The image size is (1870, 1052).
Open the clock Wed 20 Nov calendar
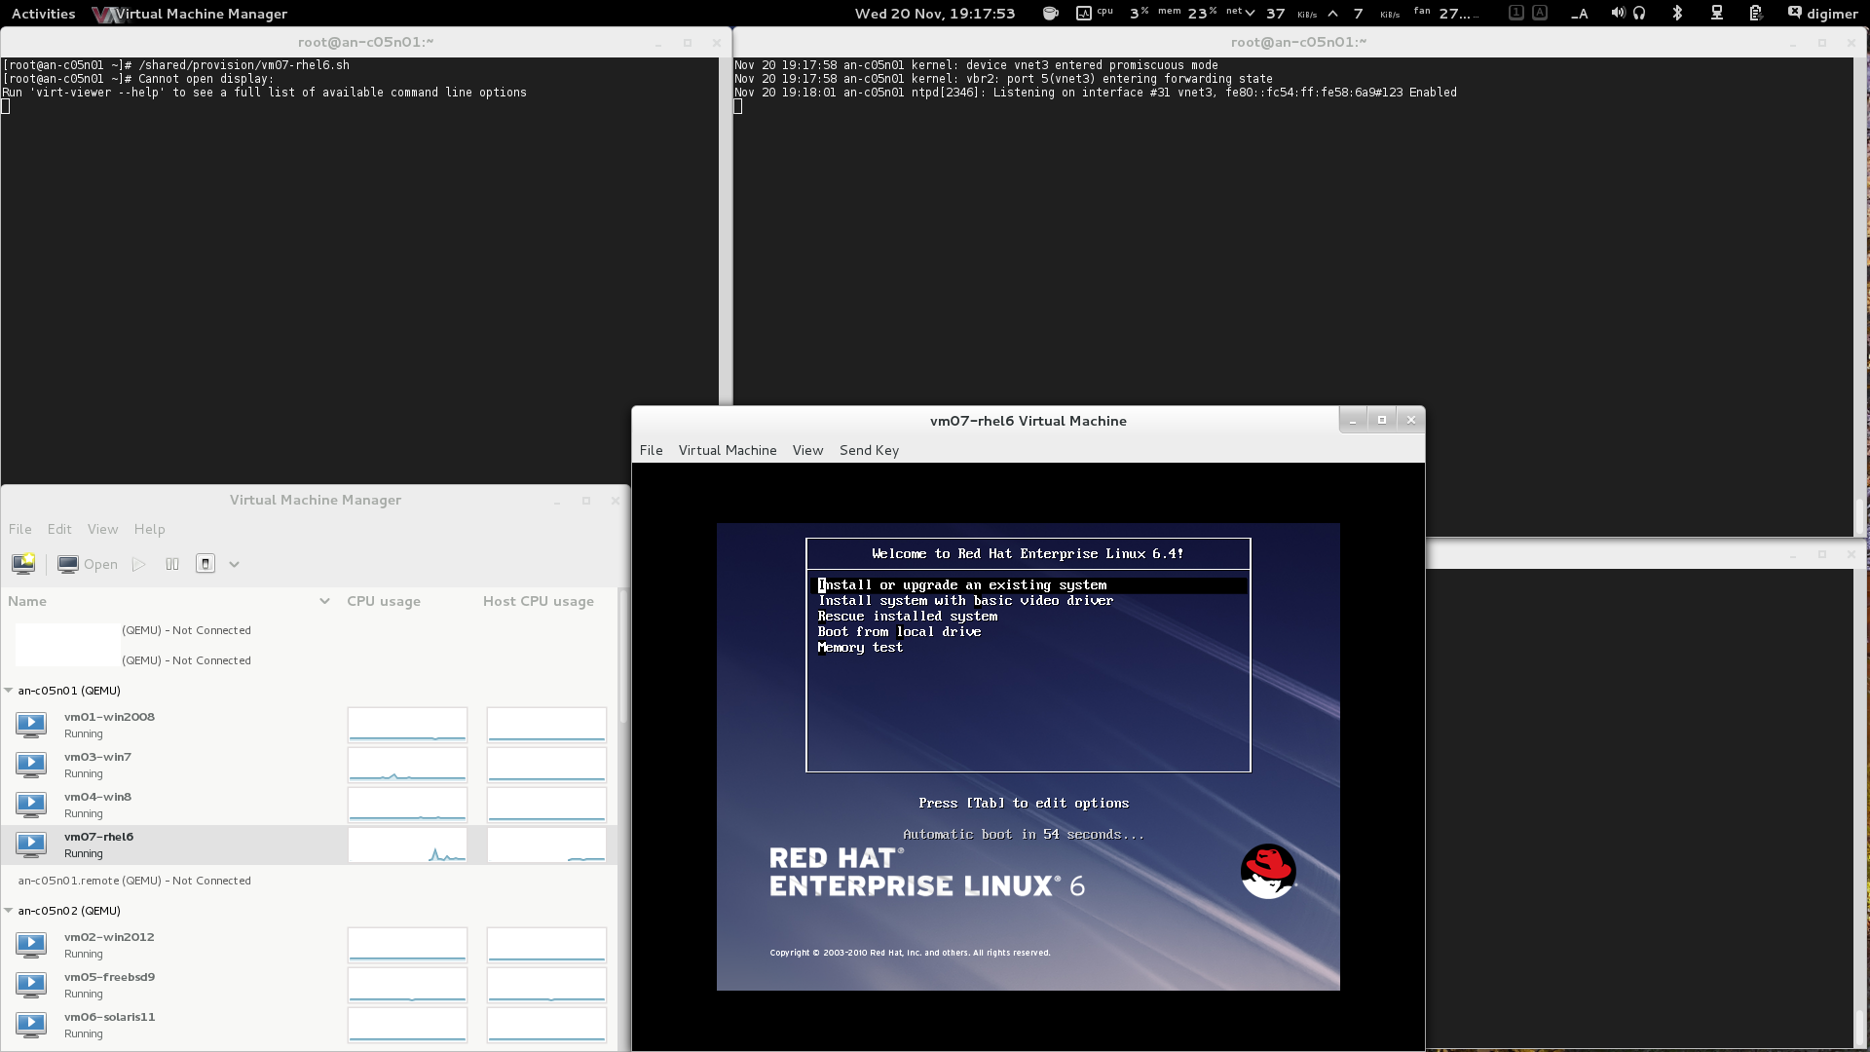[x=935, y=14]
